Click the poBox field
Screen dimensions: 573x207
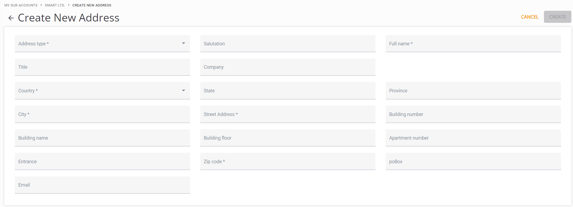(473, 162)
